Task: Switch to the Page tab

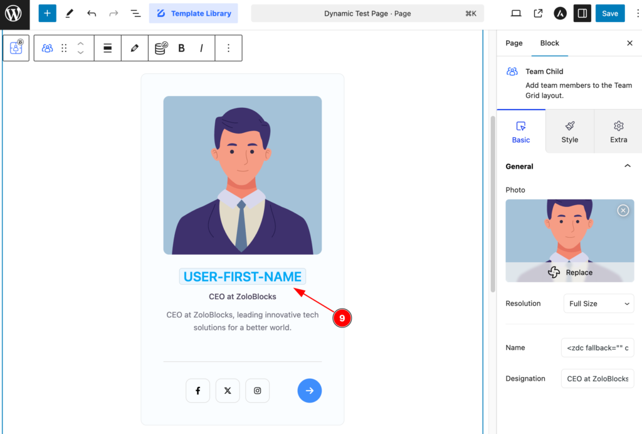Action: [x=514, y=43]
